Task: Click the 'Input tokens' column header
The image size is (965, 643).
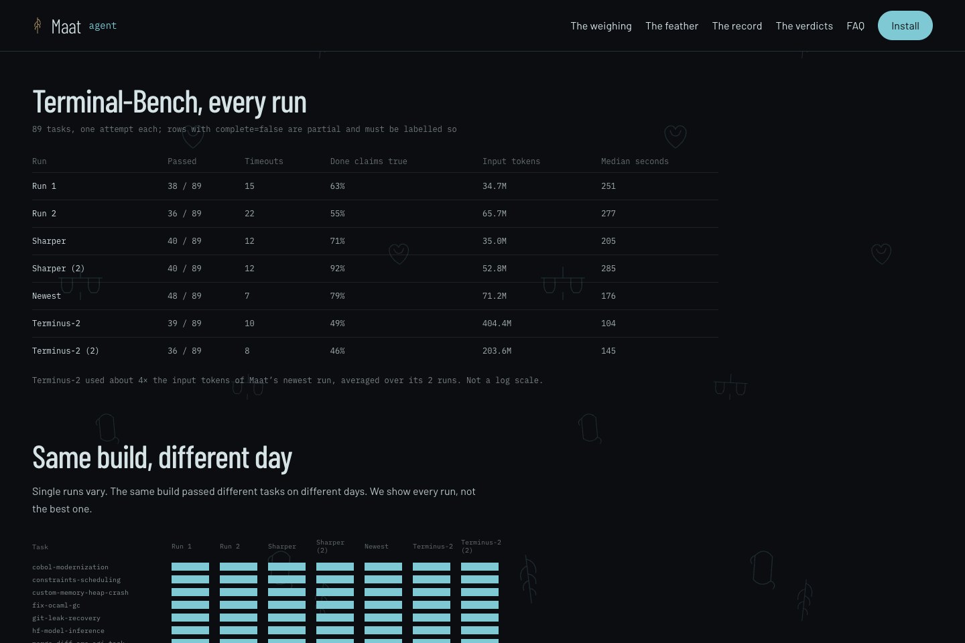Action: coord(511,161)
